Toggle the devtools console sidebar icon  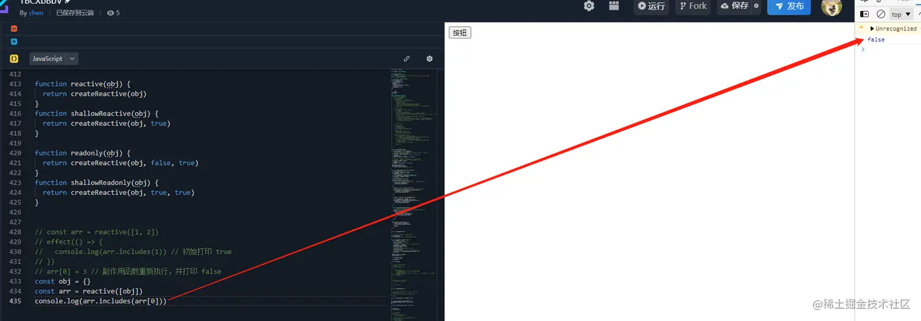click(x=864, y=14)
